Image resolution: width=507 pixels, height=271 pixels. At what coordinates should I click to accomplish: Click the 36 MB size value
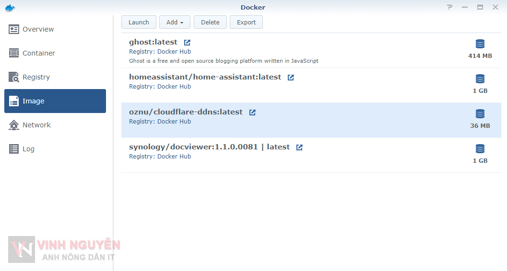click(480, 126)
